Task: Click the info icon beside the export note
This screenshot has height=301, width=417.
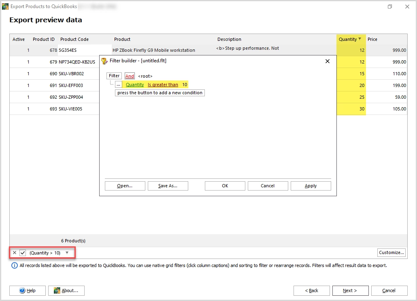Action: click(14, 265)
